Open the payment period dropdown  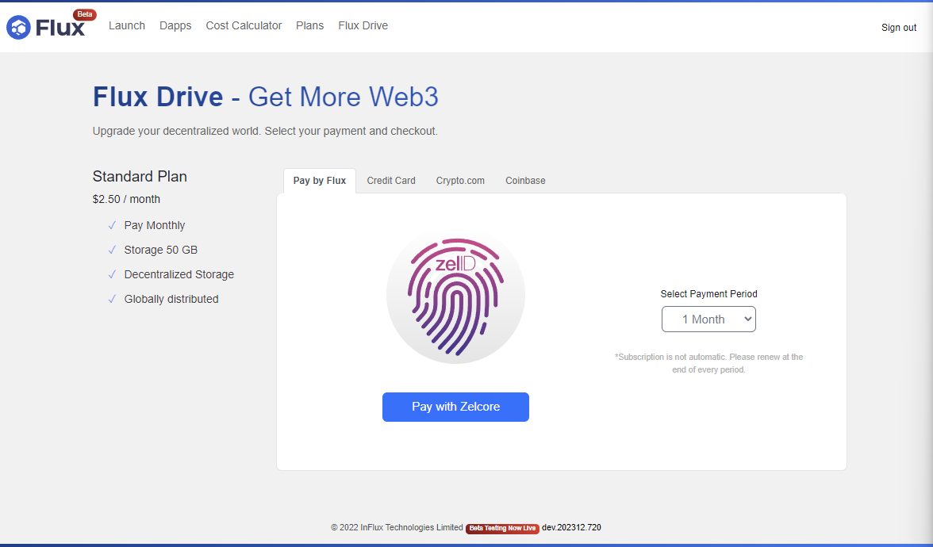pos(708,319)
